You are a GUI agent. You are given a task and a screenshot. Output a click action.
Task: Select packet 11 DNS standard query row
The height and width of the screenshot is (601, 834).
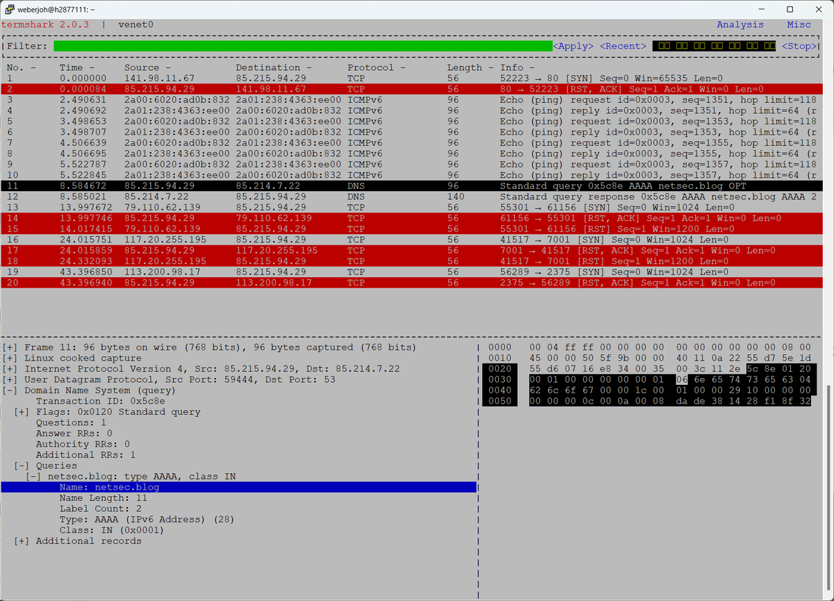pos(413,186)
